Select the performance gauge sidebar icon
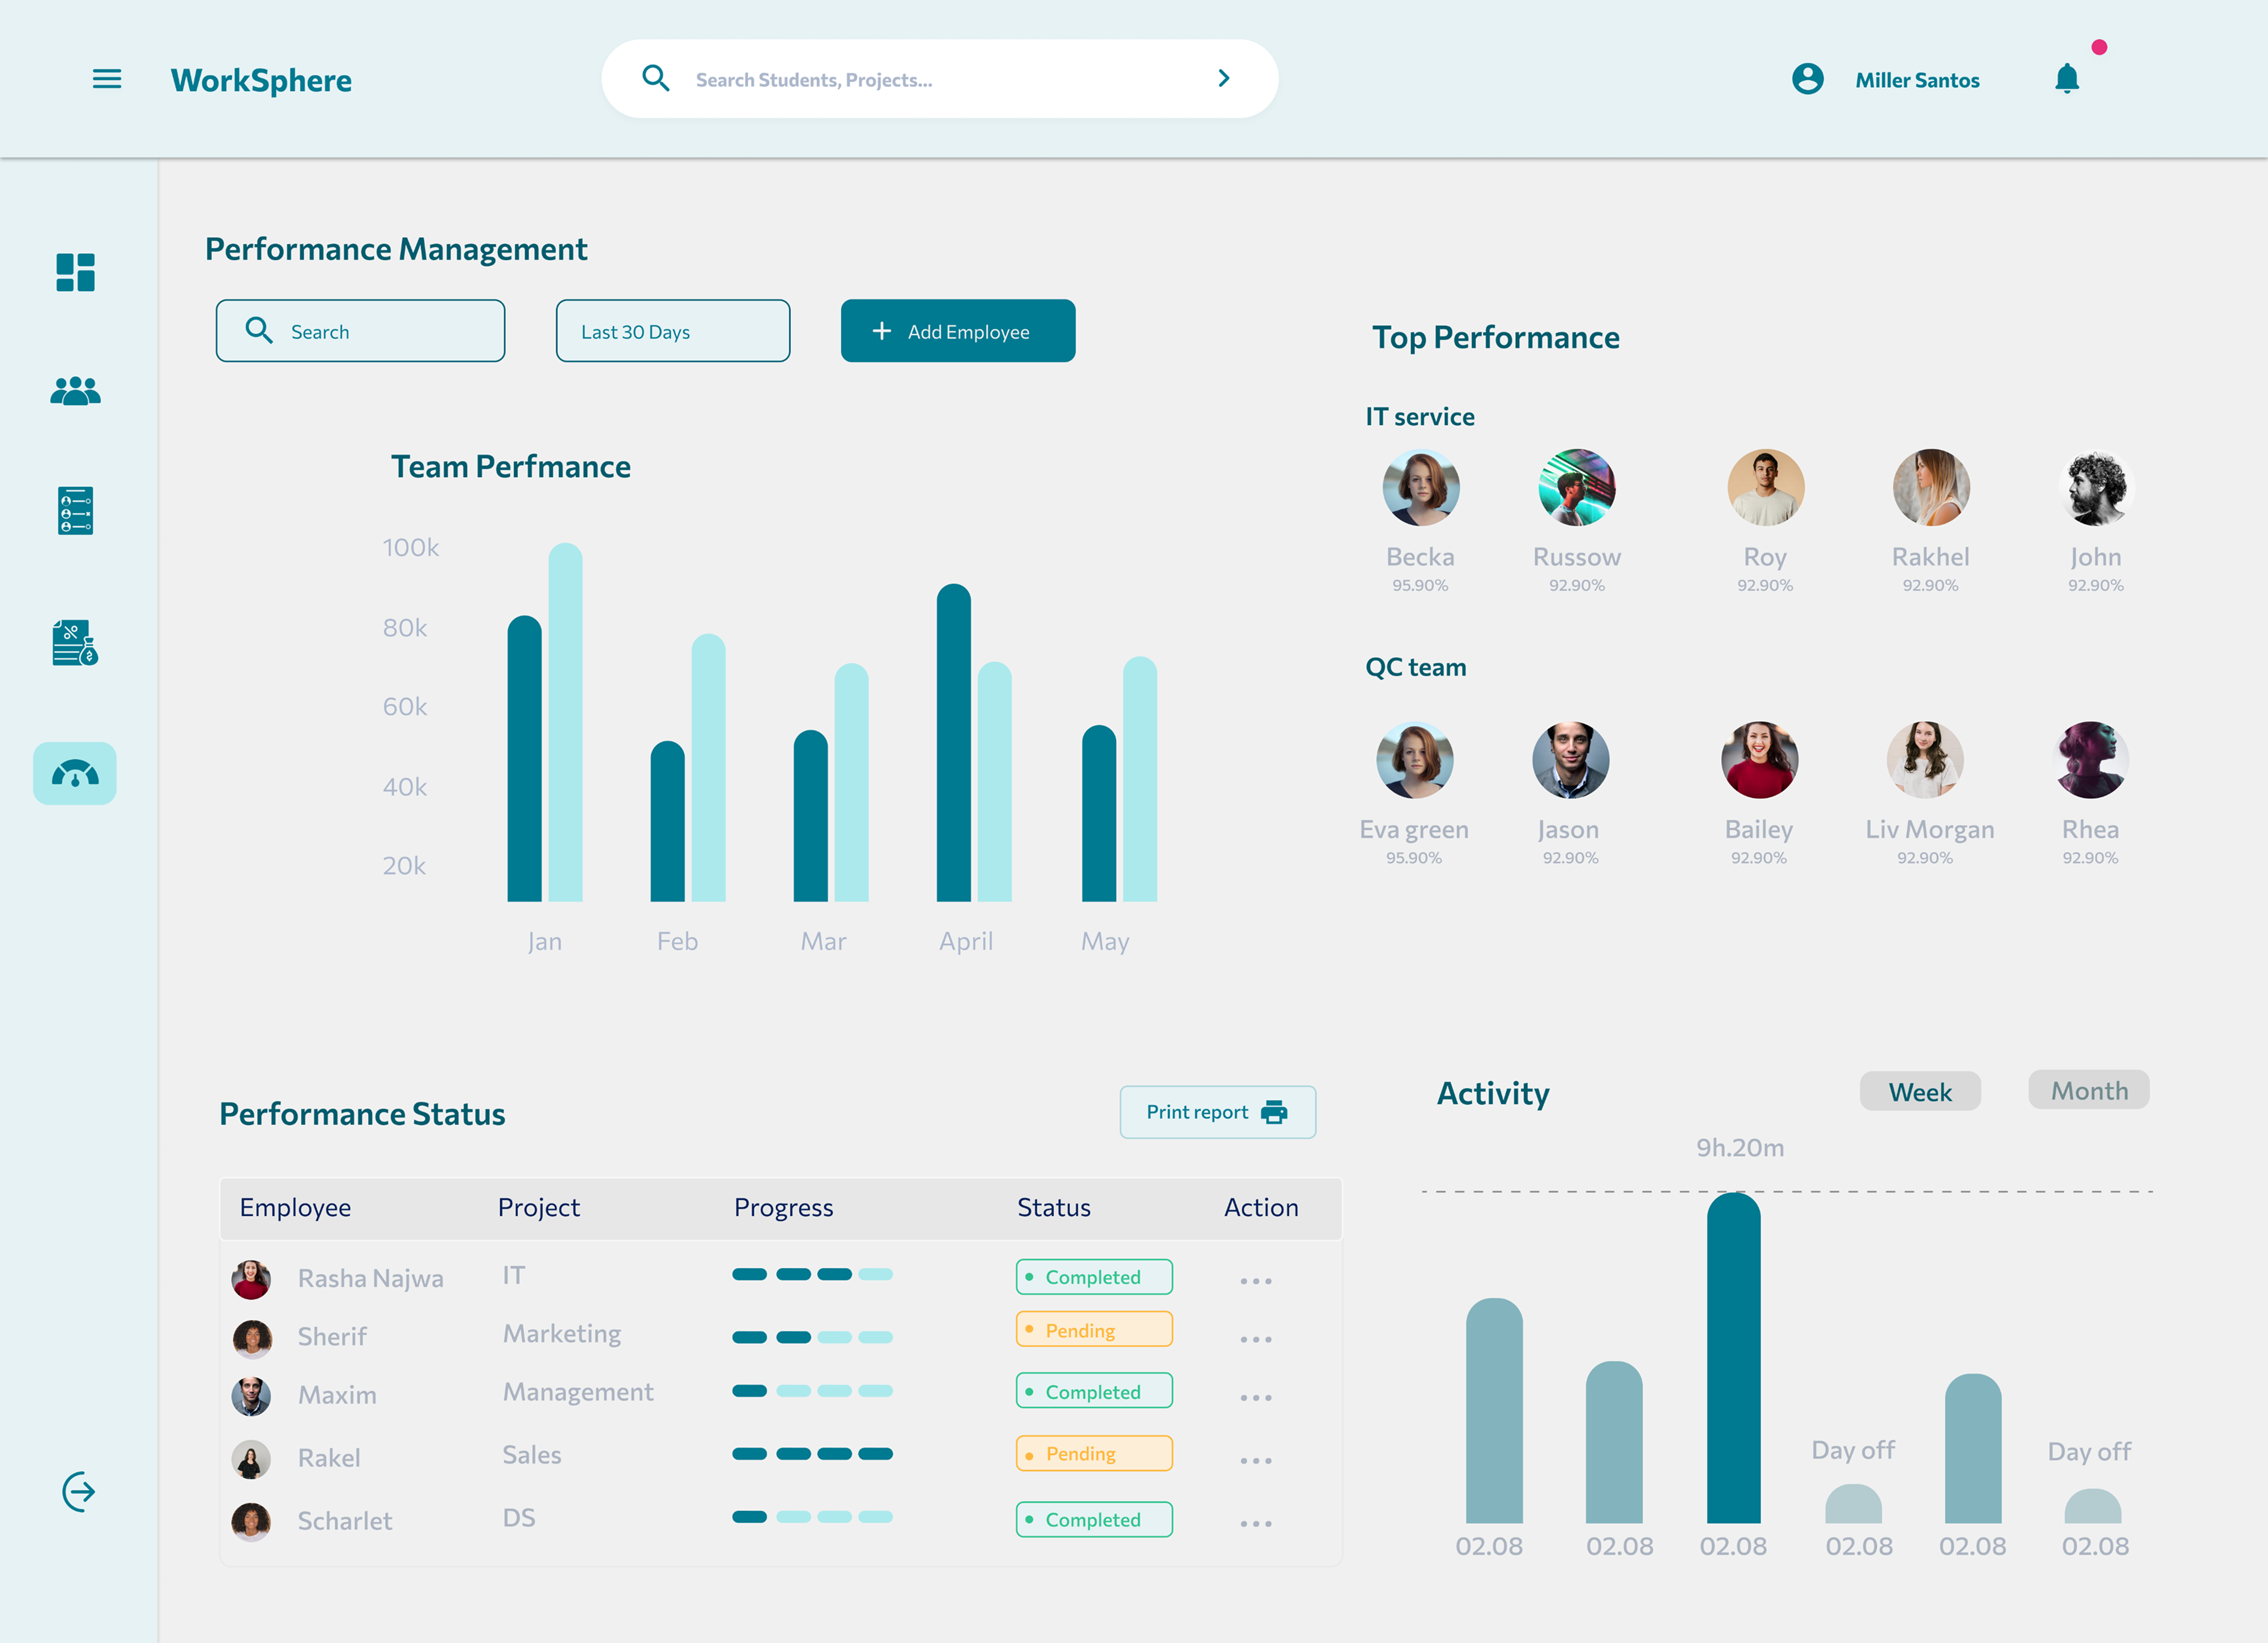This screenshot has height=1643, width=2268. coord(75,773)
